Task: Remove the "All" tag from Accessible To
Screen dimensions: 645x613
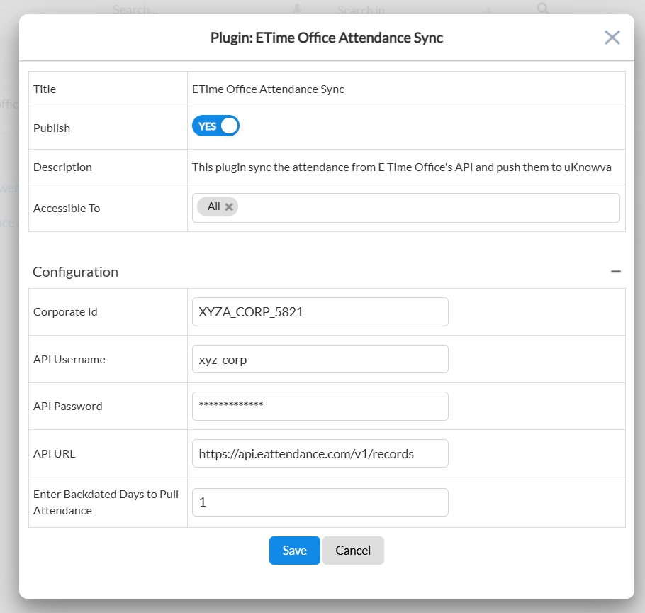Action: (x=229, y=207)
